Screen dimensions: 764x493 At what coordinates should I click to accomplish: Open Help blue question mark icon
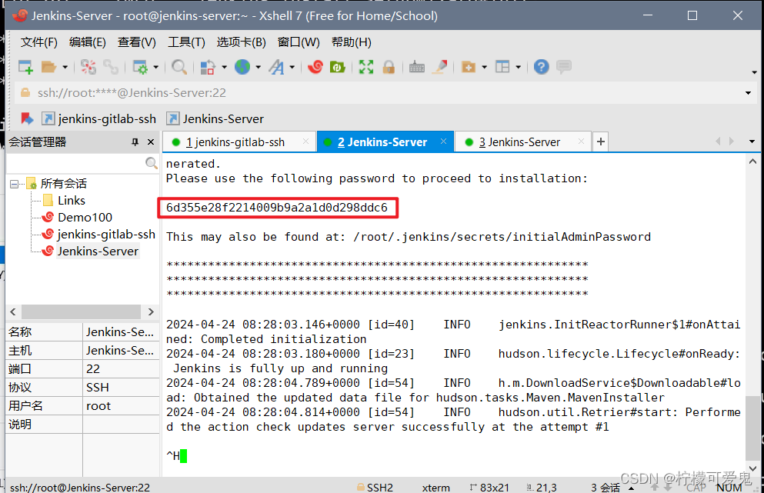[542, 67]
